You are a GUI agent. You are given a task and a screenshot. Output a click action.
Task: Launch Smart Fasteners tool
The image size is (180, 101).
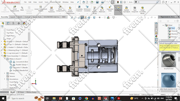[x=51, y=10]
